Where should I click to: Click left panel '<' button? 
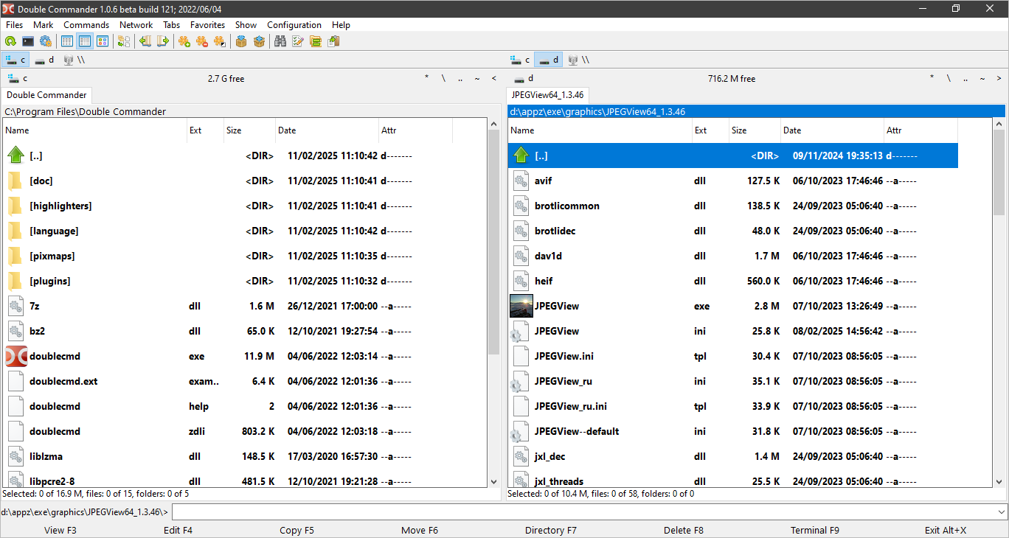[x=494, y=78]
